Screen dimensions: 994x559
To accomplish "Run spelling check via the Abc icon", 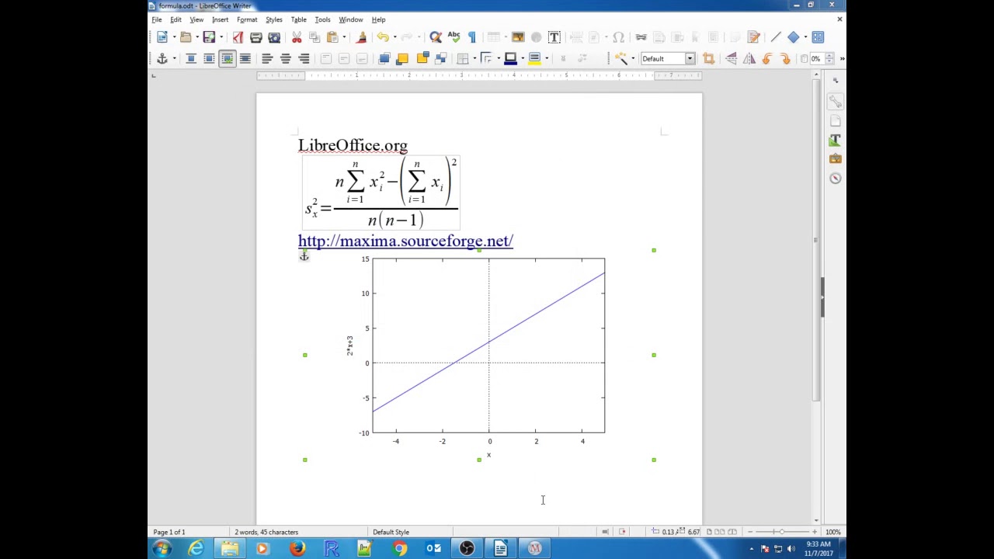I will tap(454, 36).
